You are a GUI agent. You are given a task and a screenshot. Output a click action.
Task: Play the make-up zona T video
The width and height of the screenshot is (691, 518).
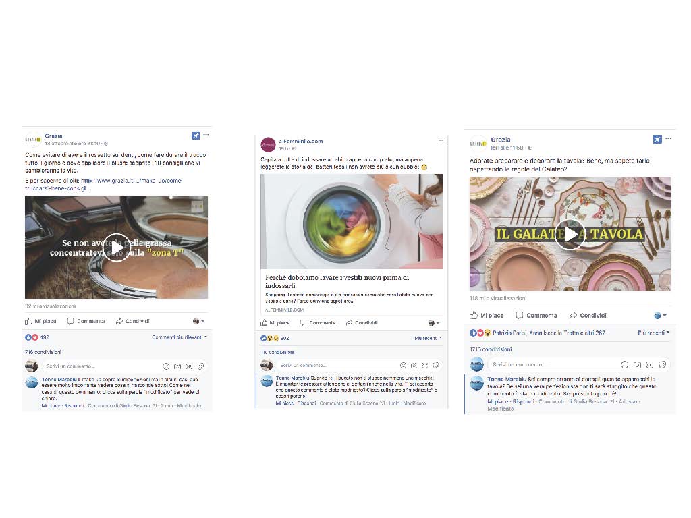coord(117,248)
